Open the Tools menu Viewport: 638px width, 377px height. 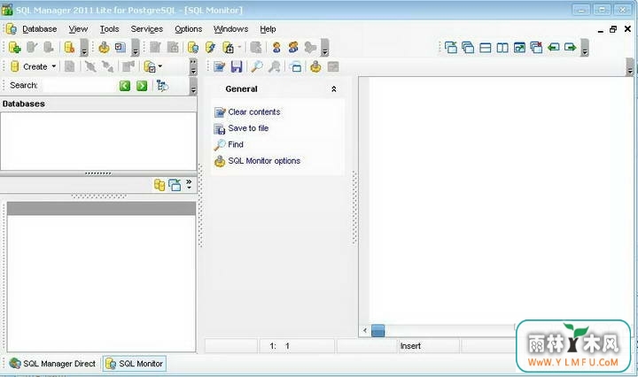click(110, 29)
